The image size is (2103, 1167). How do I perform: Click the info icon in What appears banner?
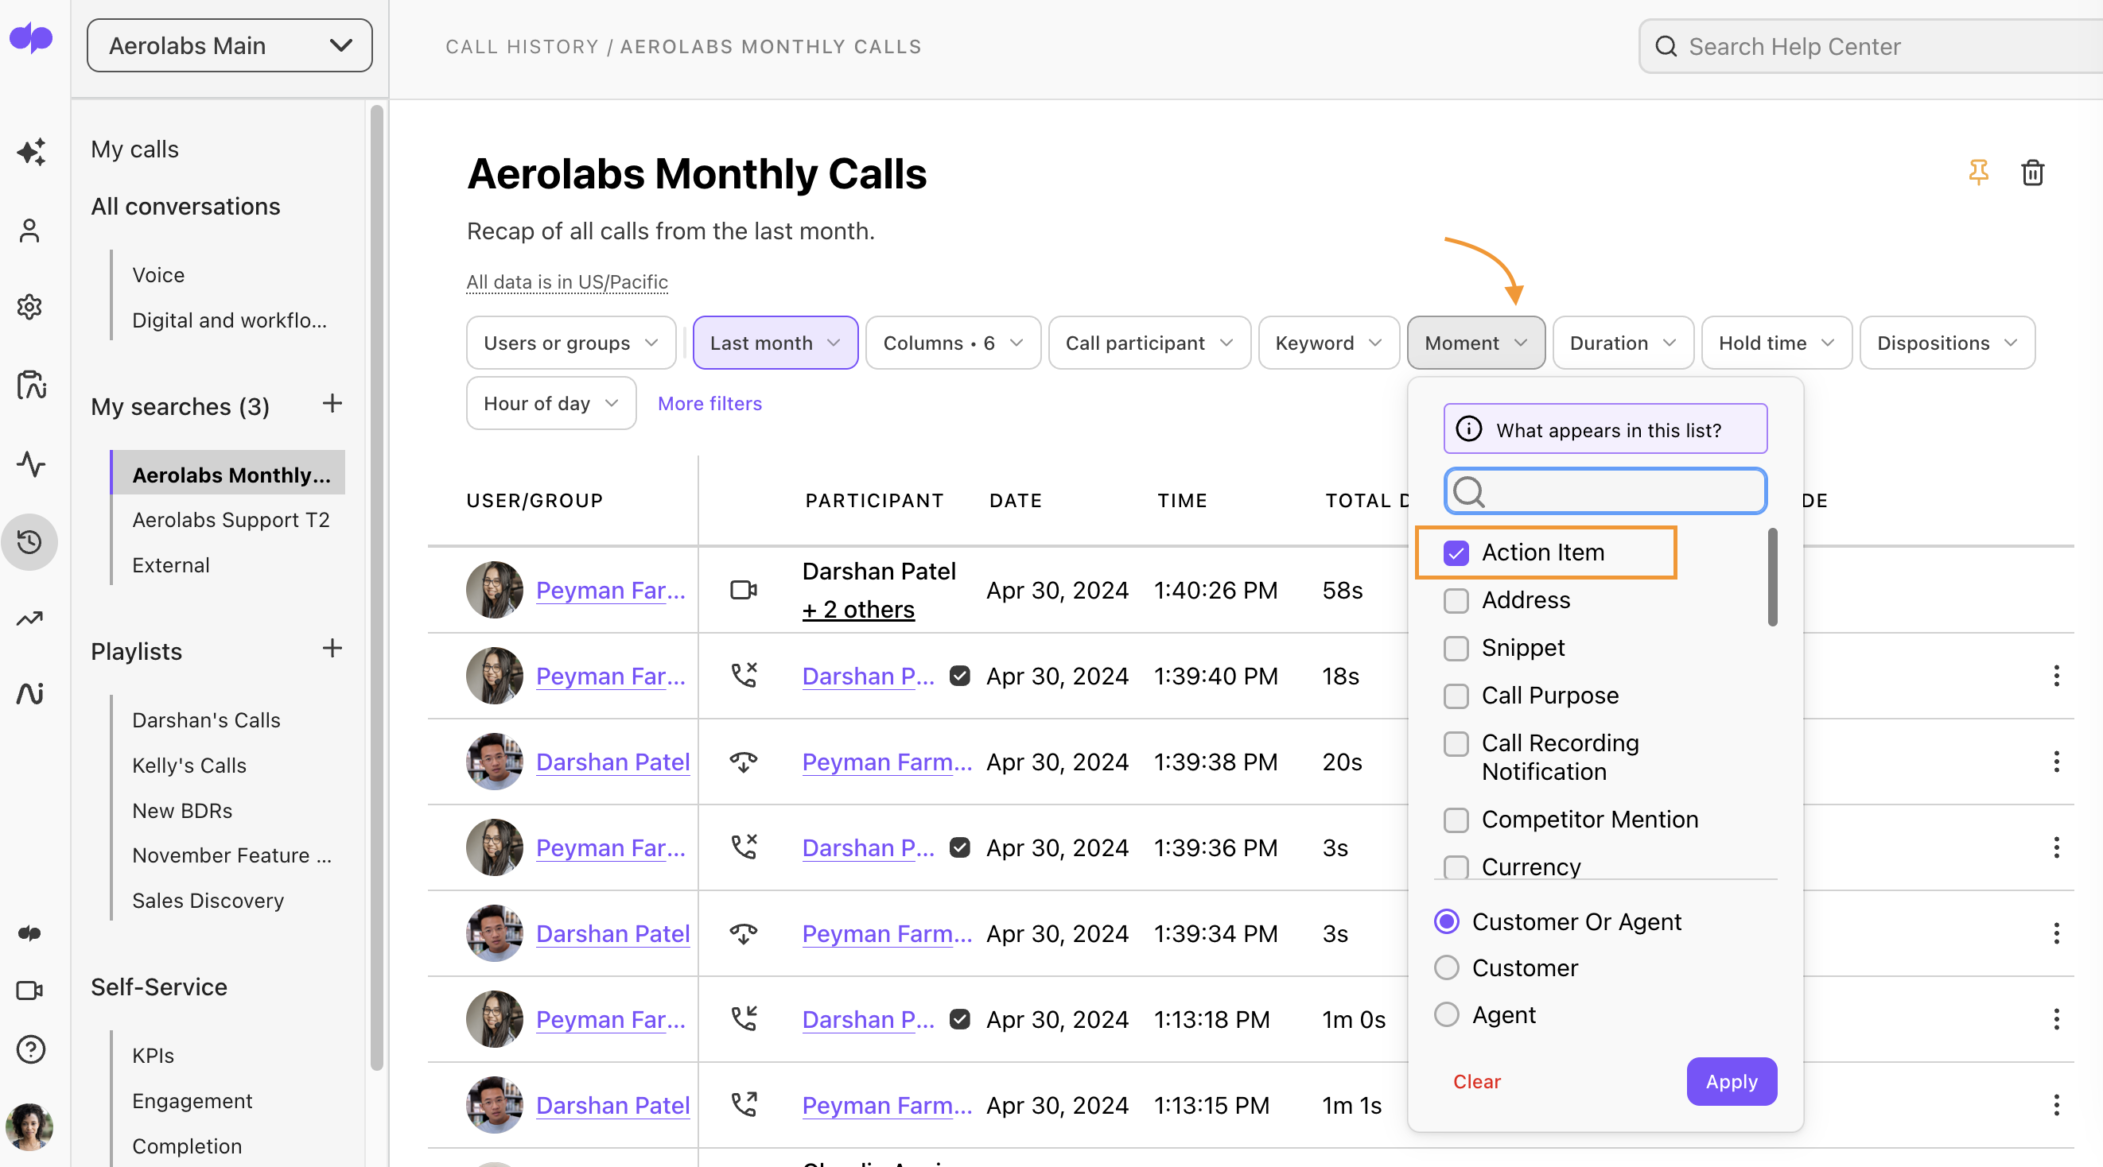click(x=1467, y=429)
